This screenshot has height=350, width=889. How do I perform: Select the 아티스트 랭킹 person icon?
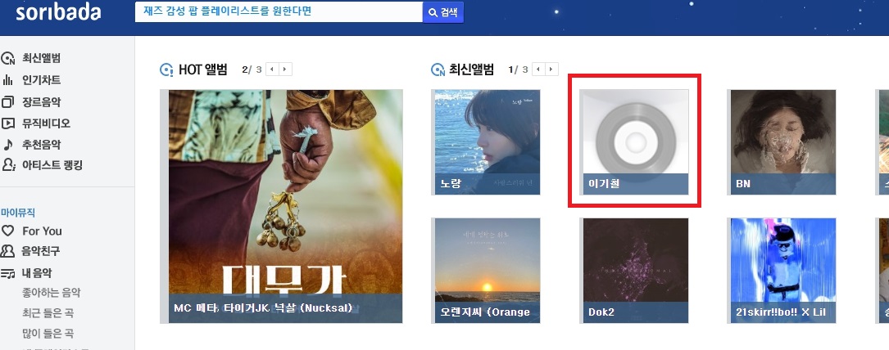pos(8,165)
